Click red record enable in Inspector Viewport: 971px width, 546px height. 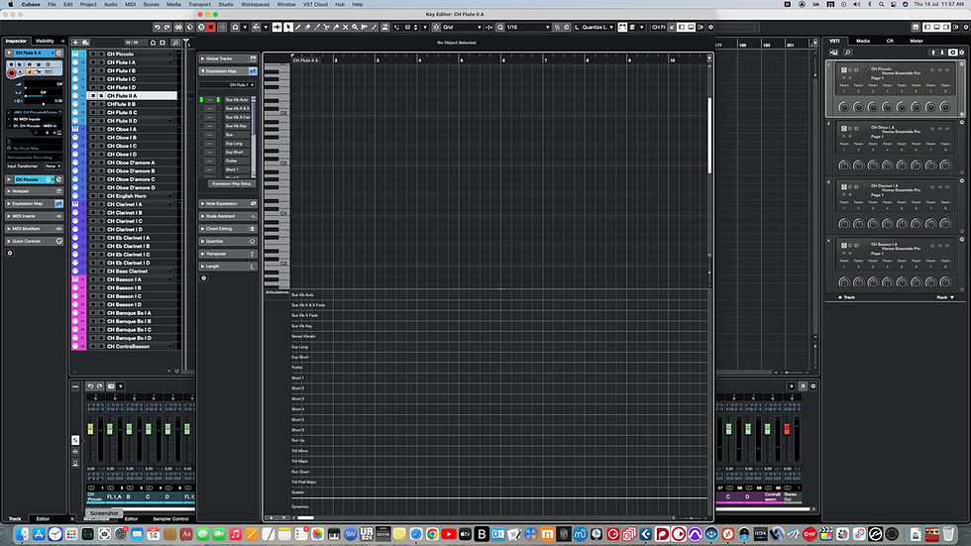click(x=11, y=73)
